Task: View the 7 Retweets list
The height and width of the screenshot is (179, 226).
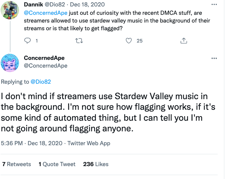Action: tap(17, 164)
